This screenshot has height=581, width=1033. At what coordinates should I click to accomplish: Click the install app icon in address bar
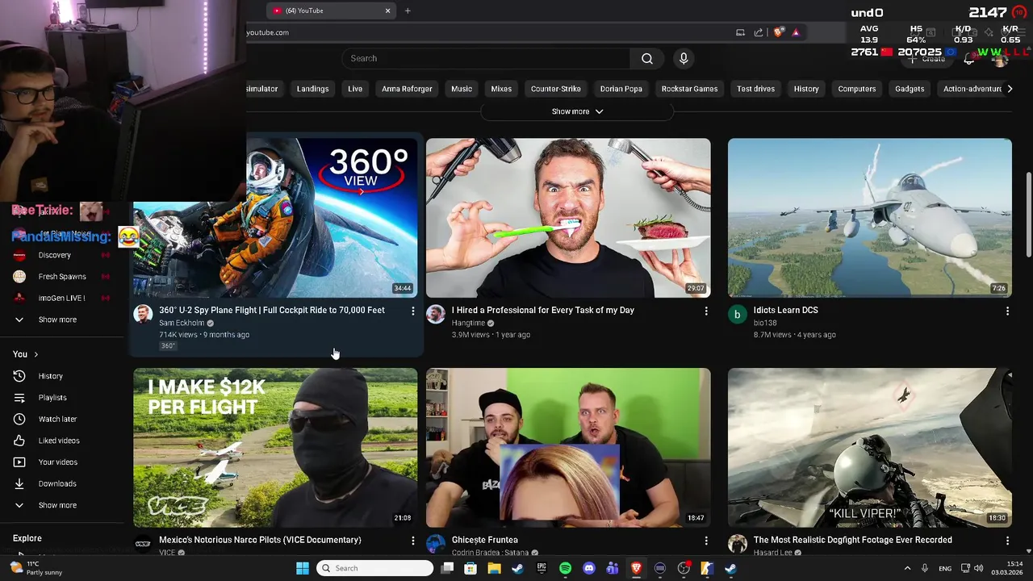pos(740,32)
